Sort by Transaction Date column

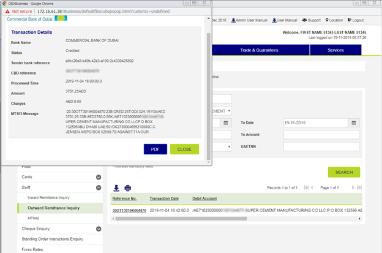[x=164, y=199]
